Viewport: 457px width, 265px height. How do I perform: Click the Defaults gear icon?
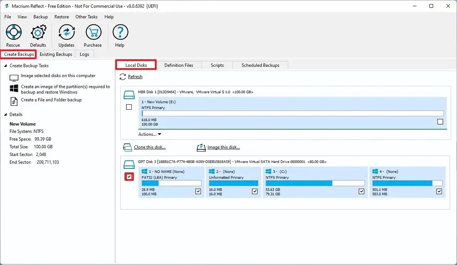(38, 32)
